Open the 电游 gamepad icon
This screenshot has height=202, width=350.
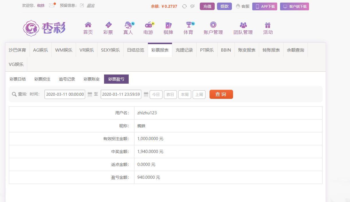[148, 25]
